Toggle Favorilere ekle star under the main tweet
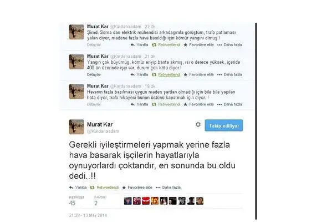 [x=137, y=188]
